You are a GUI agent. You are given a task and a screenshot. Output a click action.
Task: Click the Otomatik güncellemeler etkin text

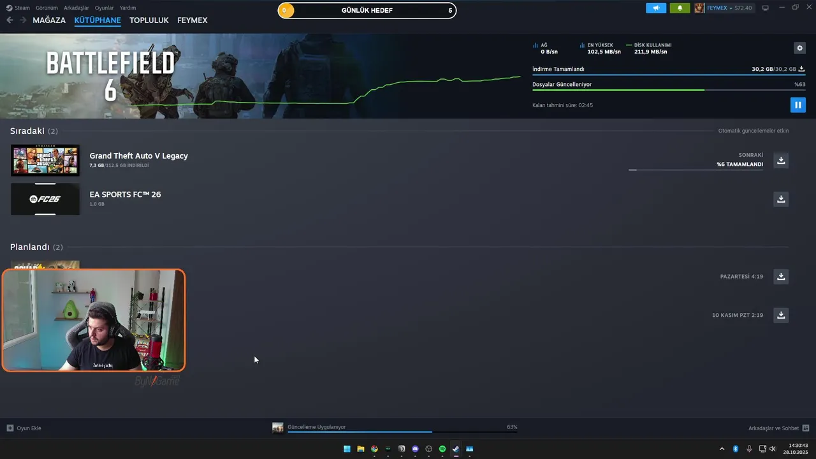pyautogui.click(x=754, y=131)
